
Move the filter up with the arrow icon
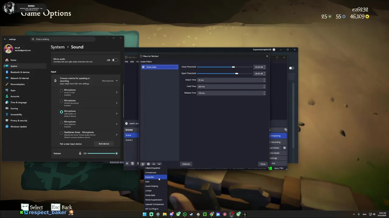point(154,164)
